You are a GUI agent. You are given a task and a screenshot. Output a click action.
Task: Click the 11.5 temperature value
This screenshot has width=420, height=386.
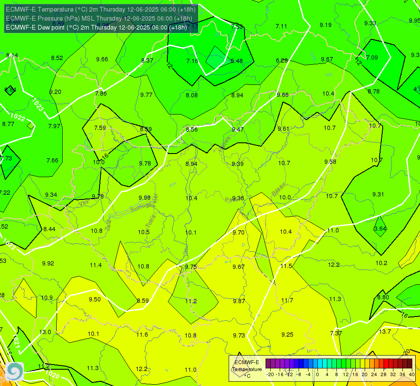coord(286,266)
